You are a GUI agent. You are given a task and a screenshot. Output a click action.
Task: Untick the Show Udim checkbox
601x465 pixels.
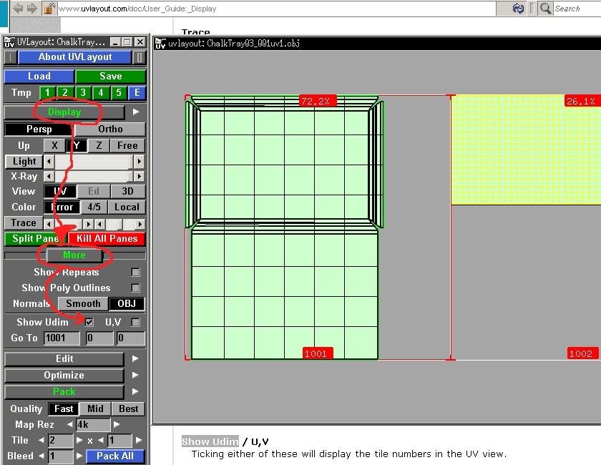coord(89,322)
